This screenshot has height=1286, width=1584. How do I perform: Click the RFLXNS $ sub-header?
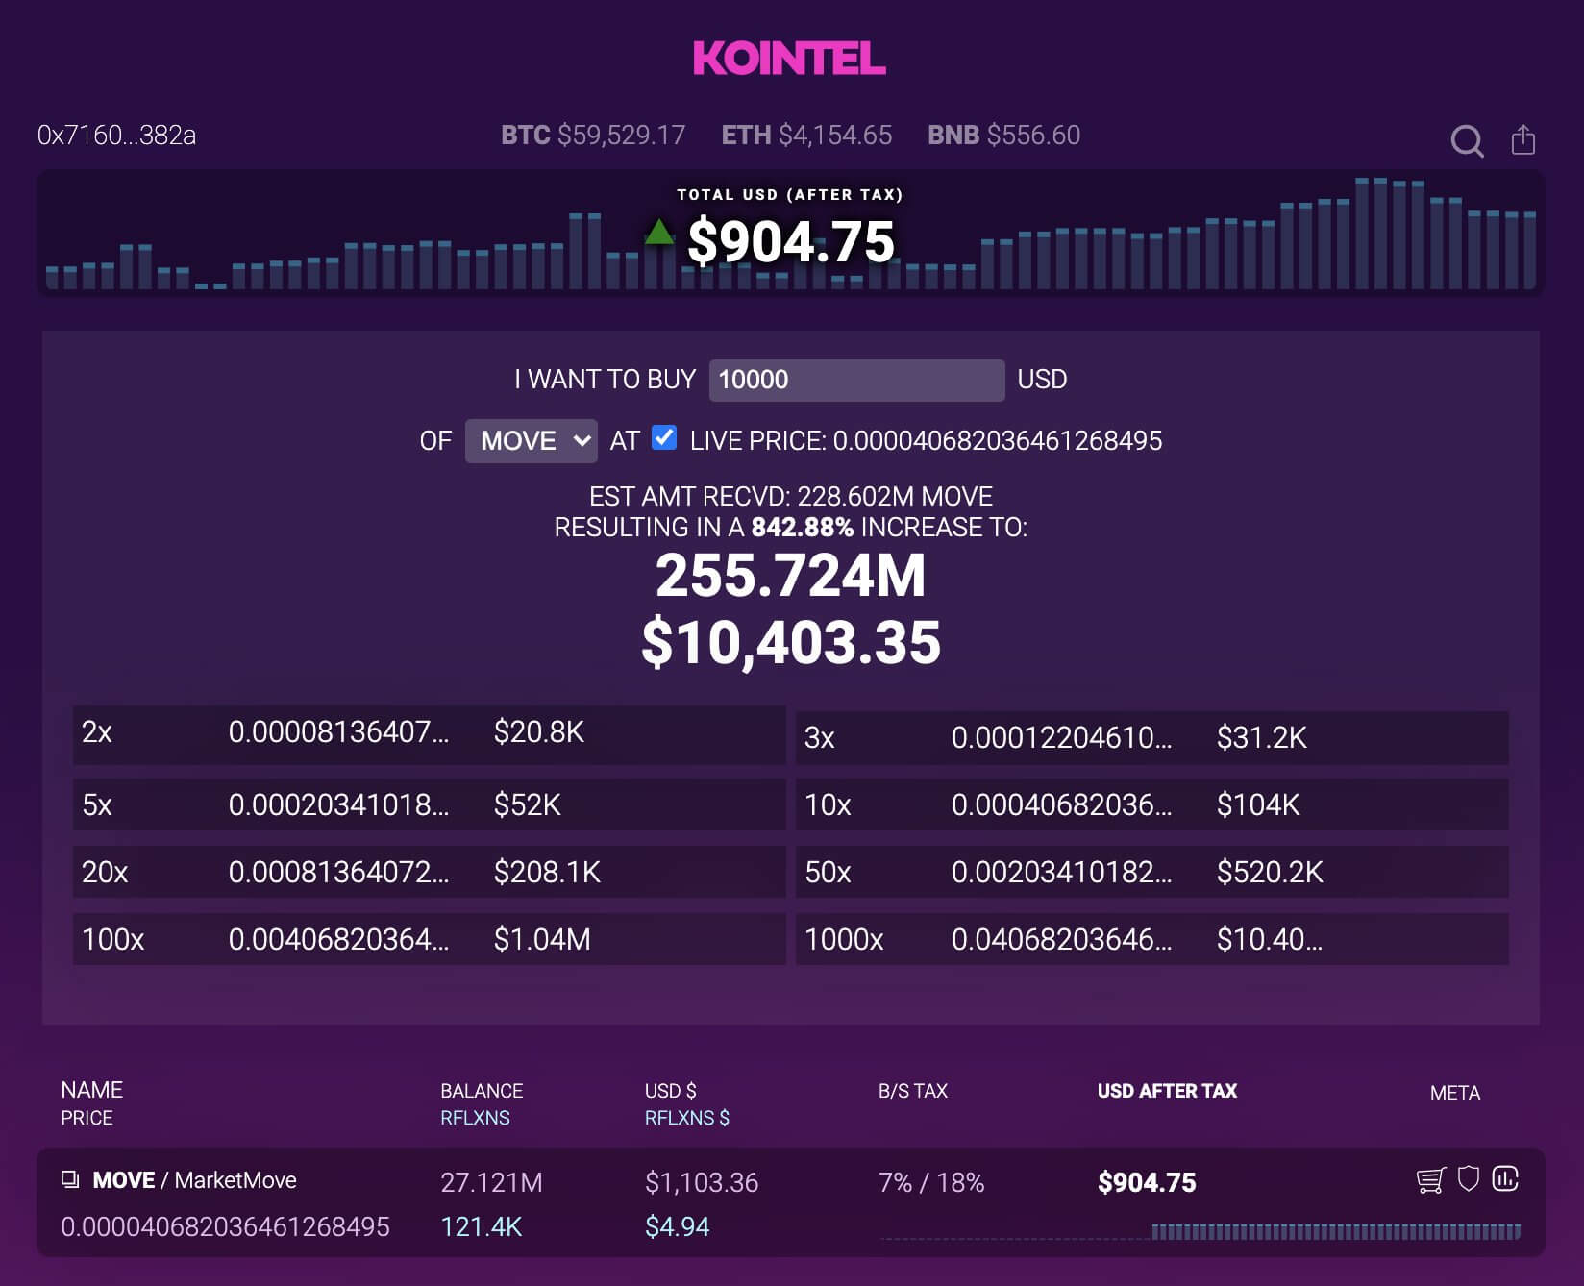click(x=686, y=1118)
